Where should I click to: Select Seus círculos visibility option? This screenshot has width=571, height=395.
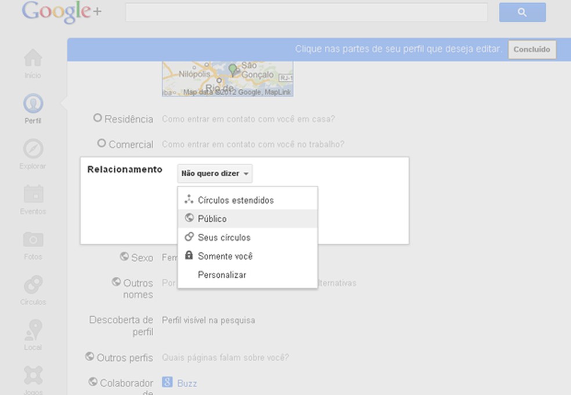click(248, 237)
